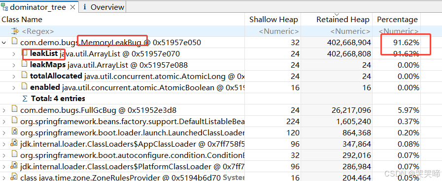
Task: Expand the leakList ArrayList node
Action: [13, 54]
